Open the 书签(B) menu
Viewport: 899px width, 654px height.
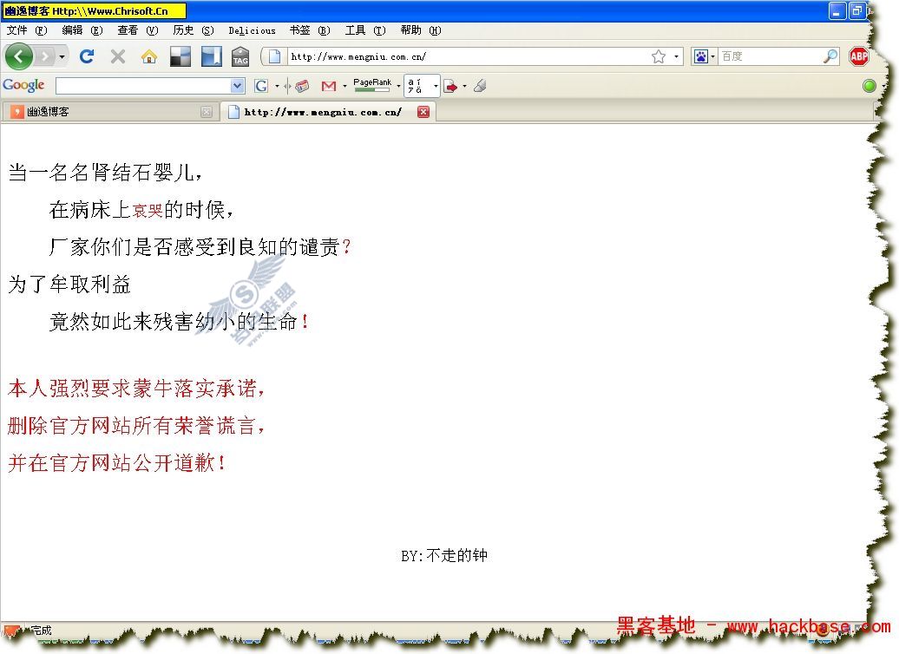point(310,30)
